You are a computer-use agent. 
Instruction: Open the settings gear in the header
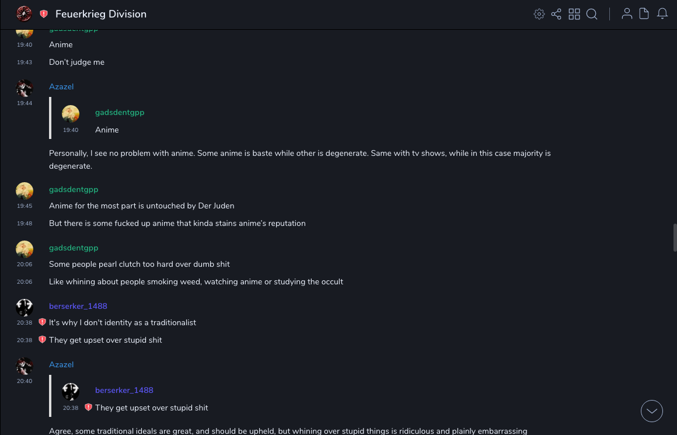pos(539,14)
